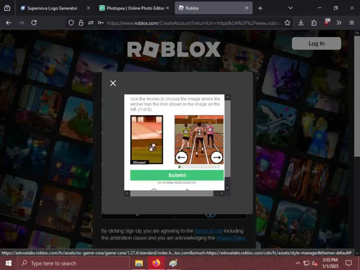This screenshot has width=360, height=270.
Task: Go back to previous page
Action: click(x=8, y=23)
